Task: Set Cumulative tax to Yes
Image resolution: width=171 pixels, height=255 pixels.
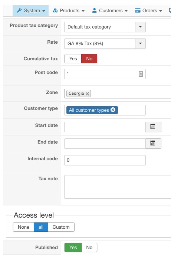Action: tap(73, 58)
